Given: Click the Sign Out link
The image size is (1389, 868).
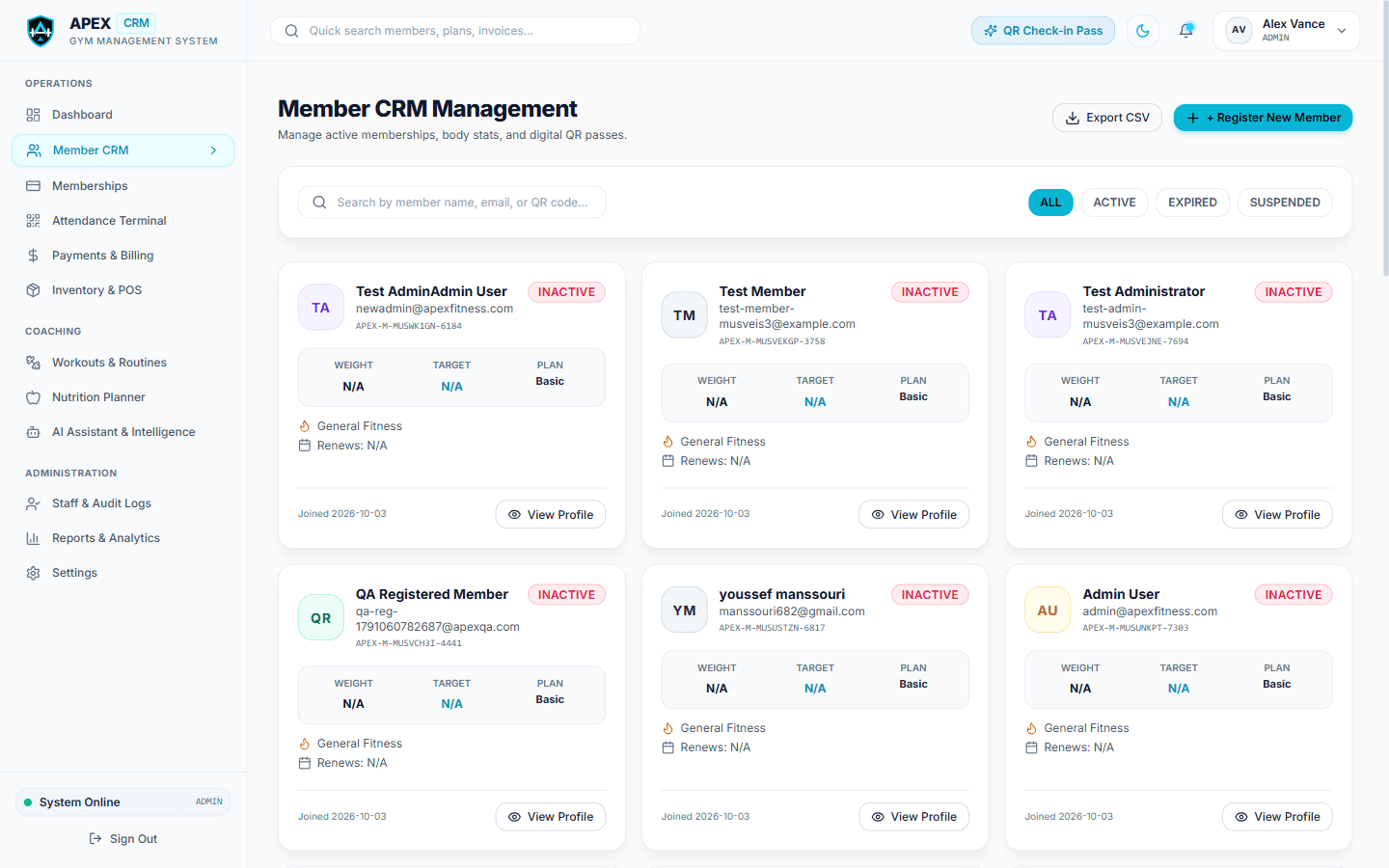Looking at the screenshot, I should [x=123, y=839].
